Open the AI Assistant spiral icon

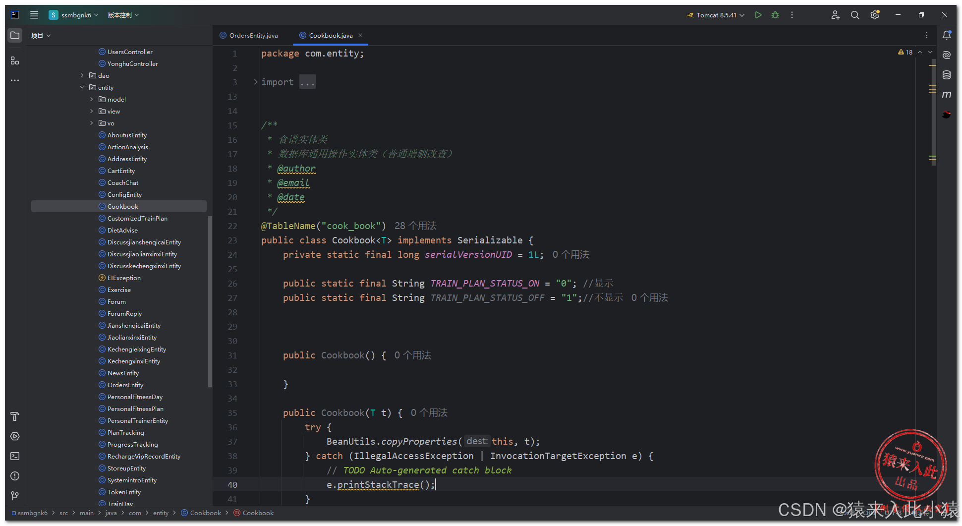[x=947, y=55]
